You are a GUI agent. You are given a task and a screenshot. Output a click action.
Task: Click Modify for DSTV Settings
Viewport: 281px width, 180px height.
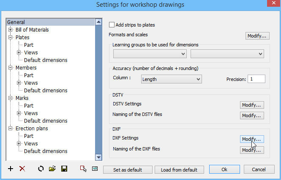[x=252, y=105]
